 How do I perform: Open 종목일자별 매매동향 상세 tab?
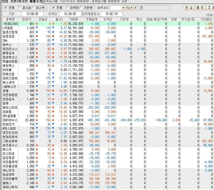[x=109, y=1]
